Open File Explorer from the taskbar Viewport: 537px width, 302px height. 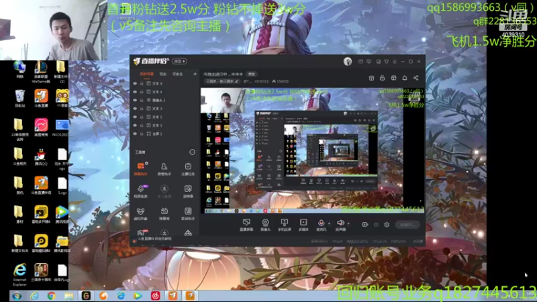click(69, 295)
